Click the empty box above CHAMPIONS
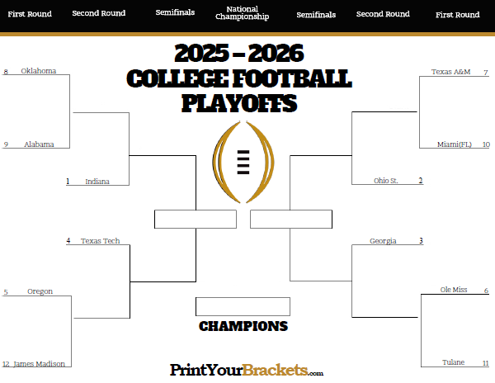The width and height of the screenshot is (495, 383). click(x=243, y=306)
